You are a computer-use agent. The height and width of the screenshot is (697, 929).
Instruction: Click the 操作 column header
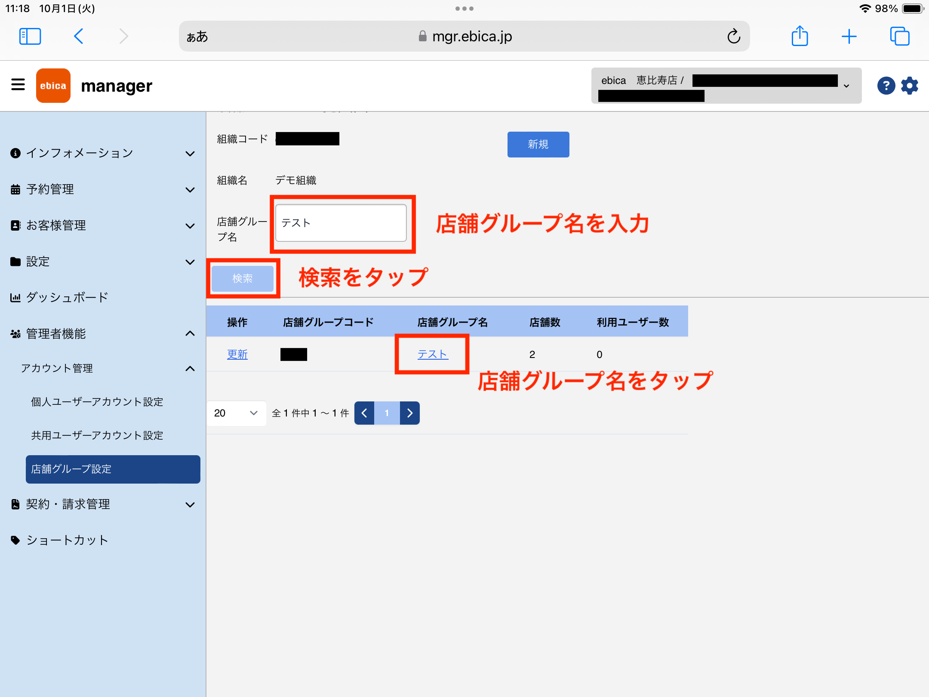pos(237,322)
